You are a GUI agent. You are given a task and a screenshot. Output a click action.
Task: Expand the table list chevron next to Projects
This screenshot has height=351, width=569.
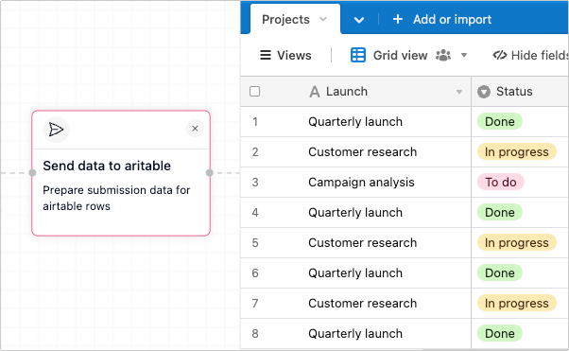359,20
